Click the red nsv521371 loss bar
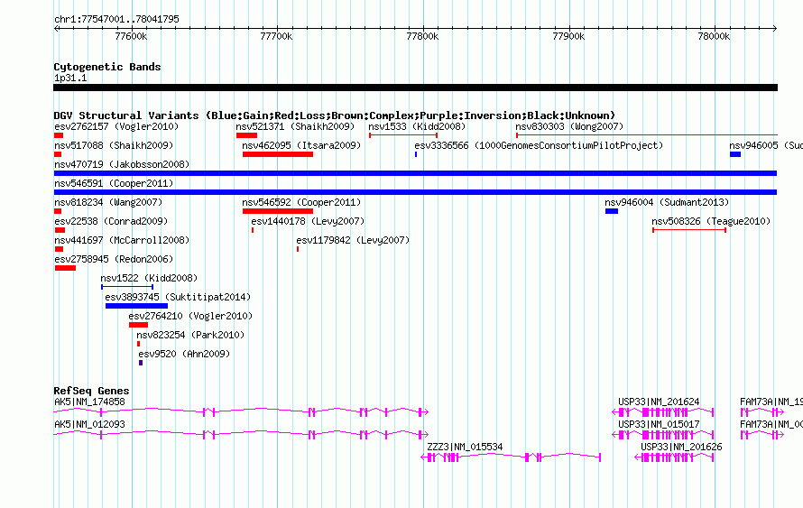 pos(246,135)
